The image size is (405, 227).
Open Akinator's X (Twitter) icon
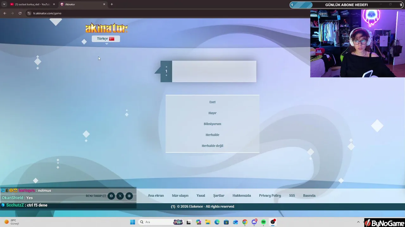pos(120,196)
